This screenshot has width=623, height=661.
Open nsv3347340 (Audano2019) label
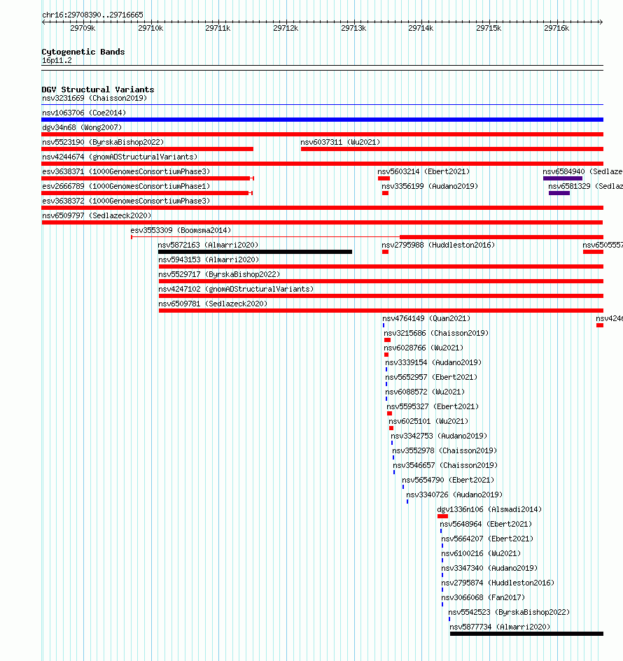click(489, 568)
